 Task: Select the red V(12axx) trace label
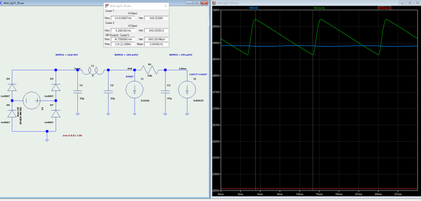pos(384,8)
